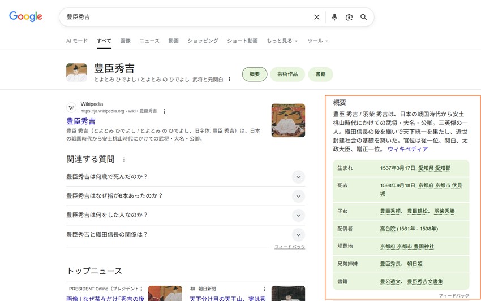Image resolution: width=481 pixels, height=301 pixels.
Task: Expand 豊臣秀吉と織田信長の関係は？
Action: (x=186, y=234)
